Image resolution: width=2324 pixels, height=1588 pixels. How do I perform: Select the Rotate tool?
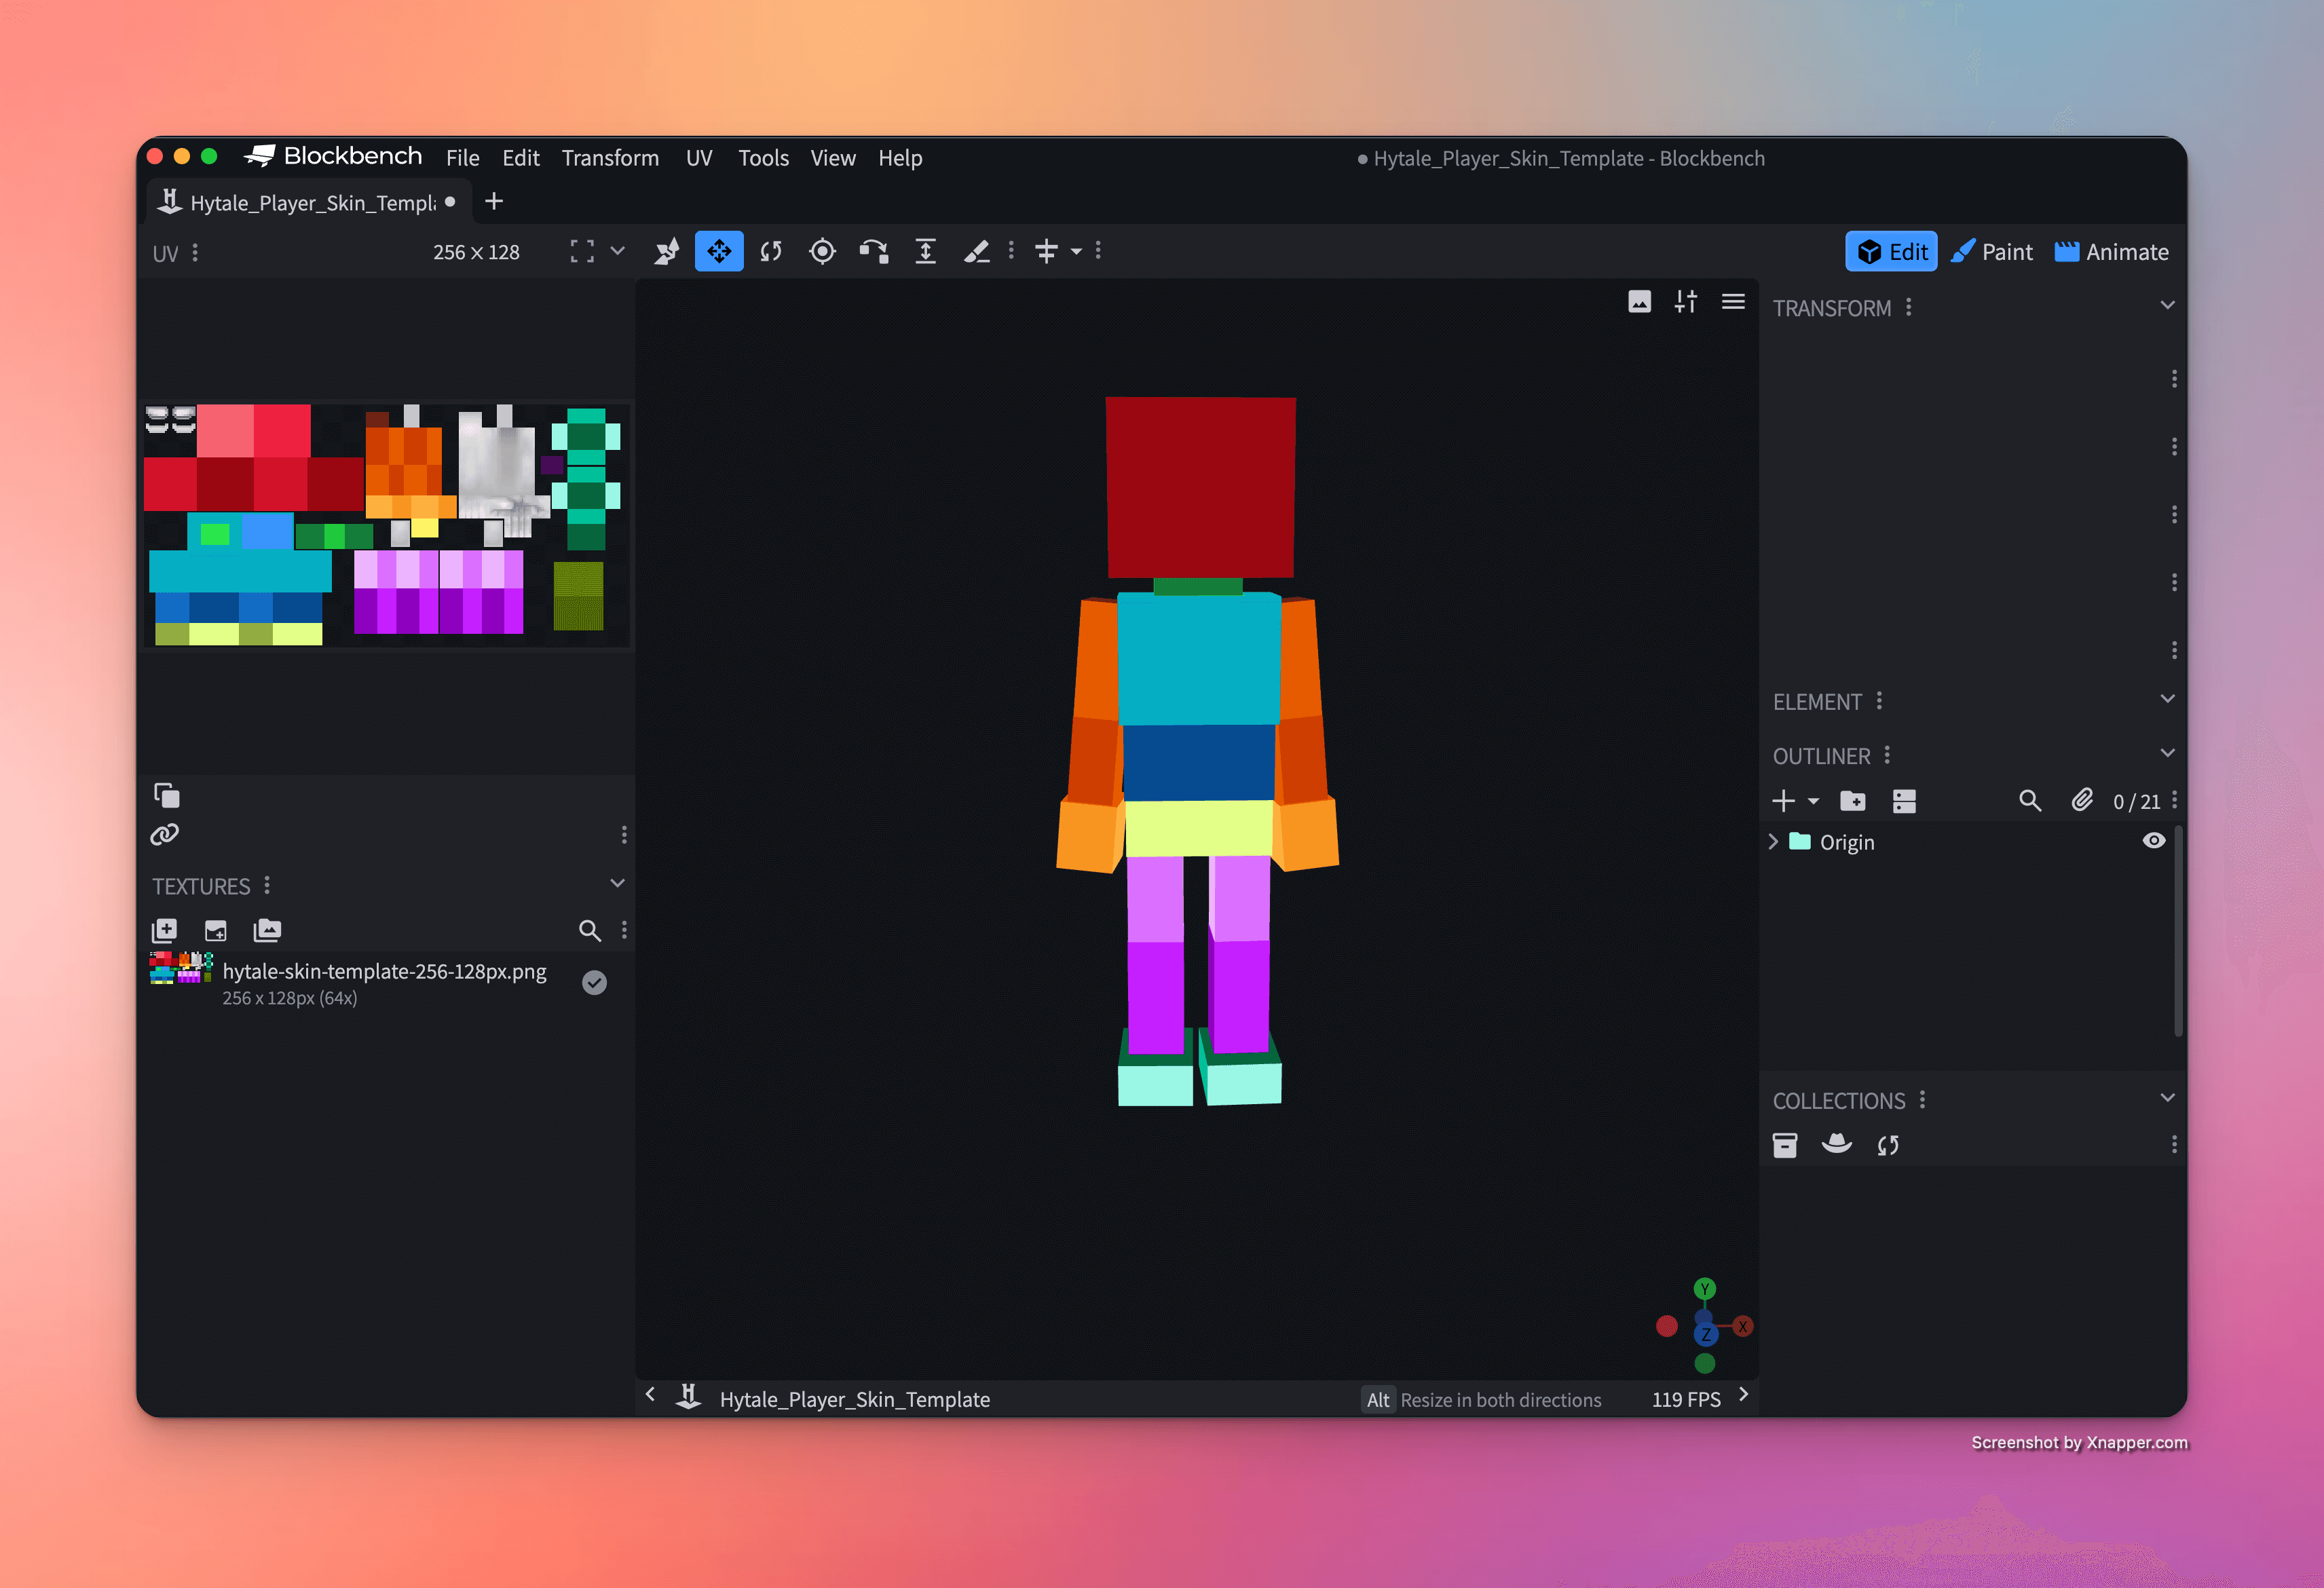(x=770, y=251)
